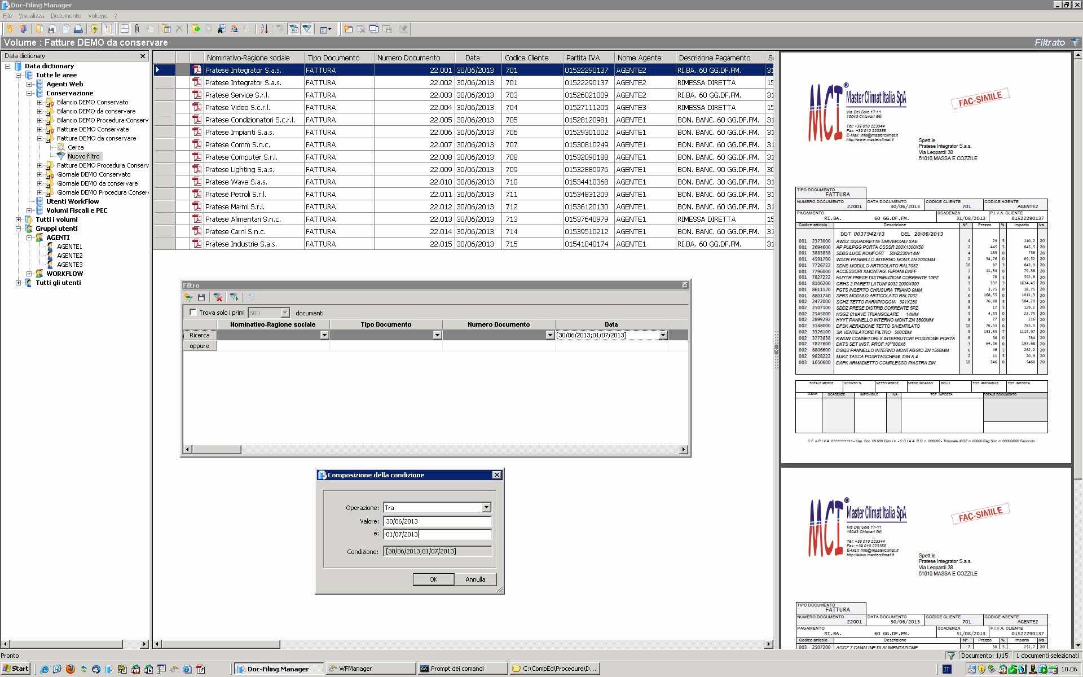
Task: Click the A-Z sort toolbar icon
Action: (264, 29)
